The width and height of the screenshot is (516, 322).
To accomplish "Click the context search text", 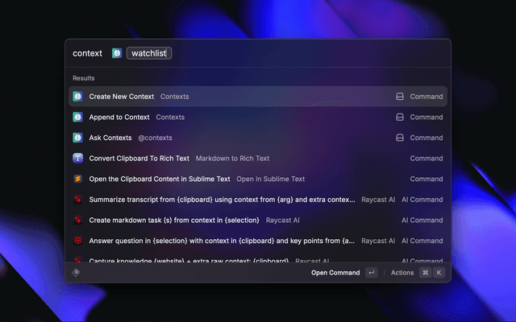I will (x=87, y=53).
